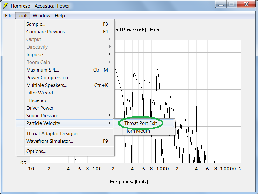
Task: Open Options... from the Tools menu
Action: (65, 151)
